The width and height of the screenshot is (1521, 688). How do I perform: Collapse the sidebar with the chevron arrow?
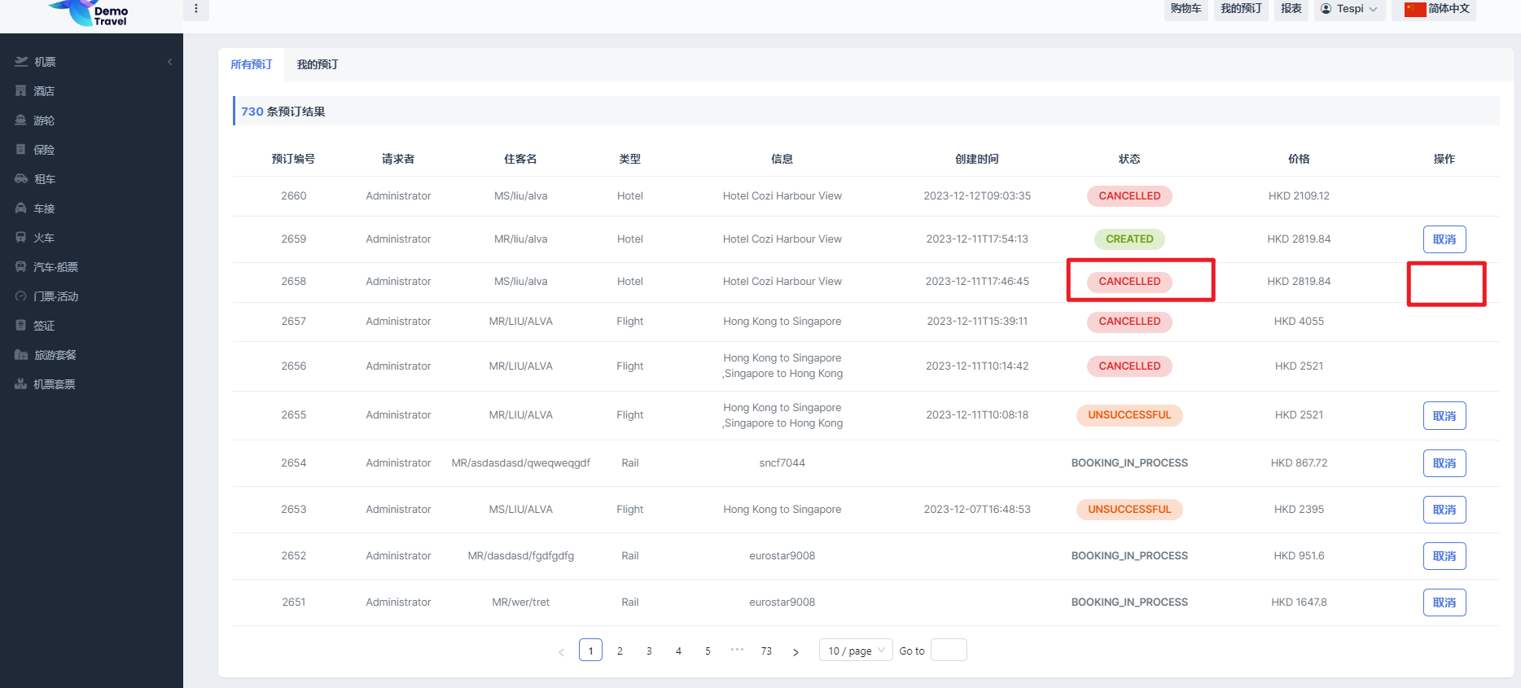point(169,62)
